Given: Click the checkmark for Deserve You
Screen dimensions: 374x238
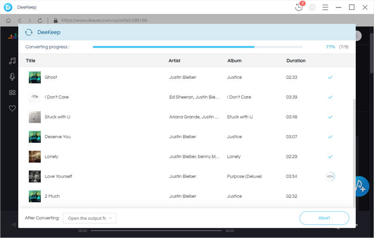Looking at the screenshot, I should [330, 137].
